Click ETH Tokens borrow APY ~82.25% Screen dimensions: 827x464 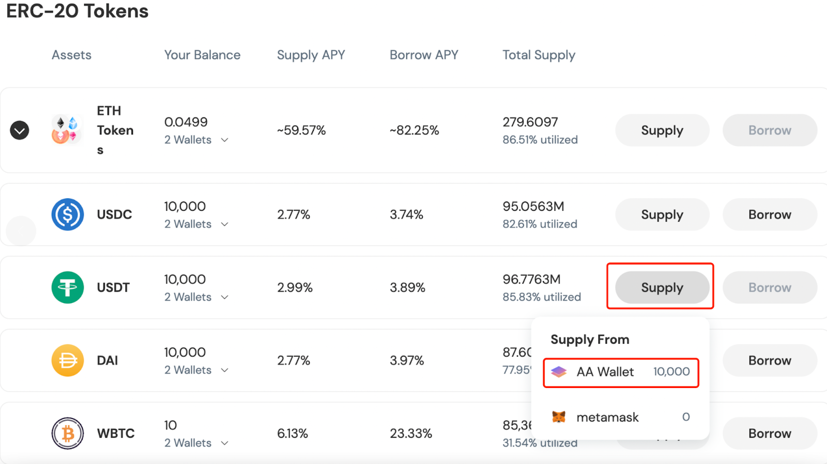414,130
